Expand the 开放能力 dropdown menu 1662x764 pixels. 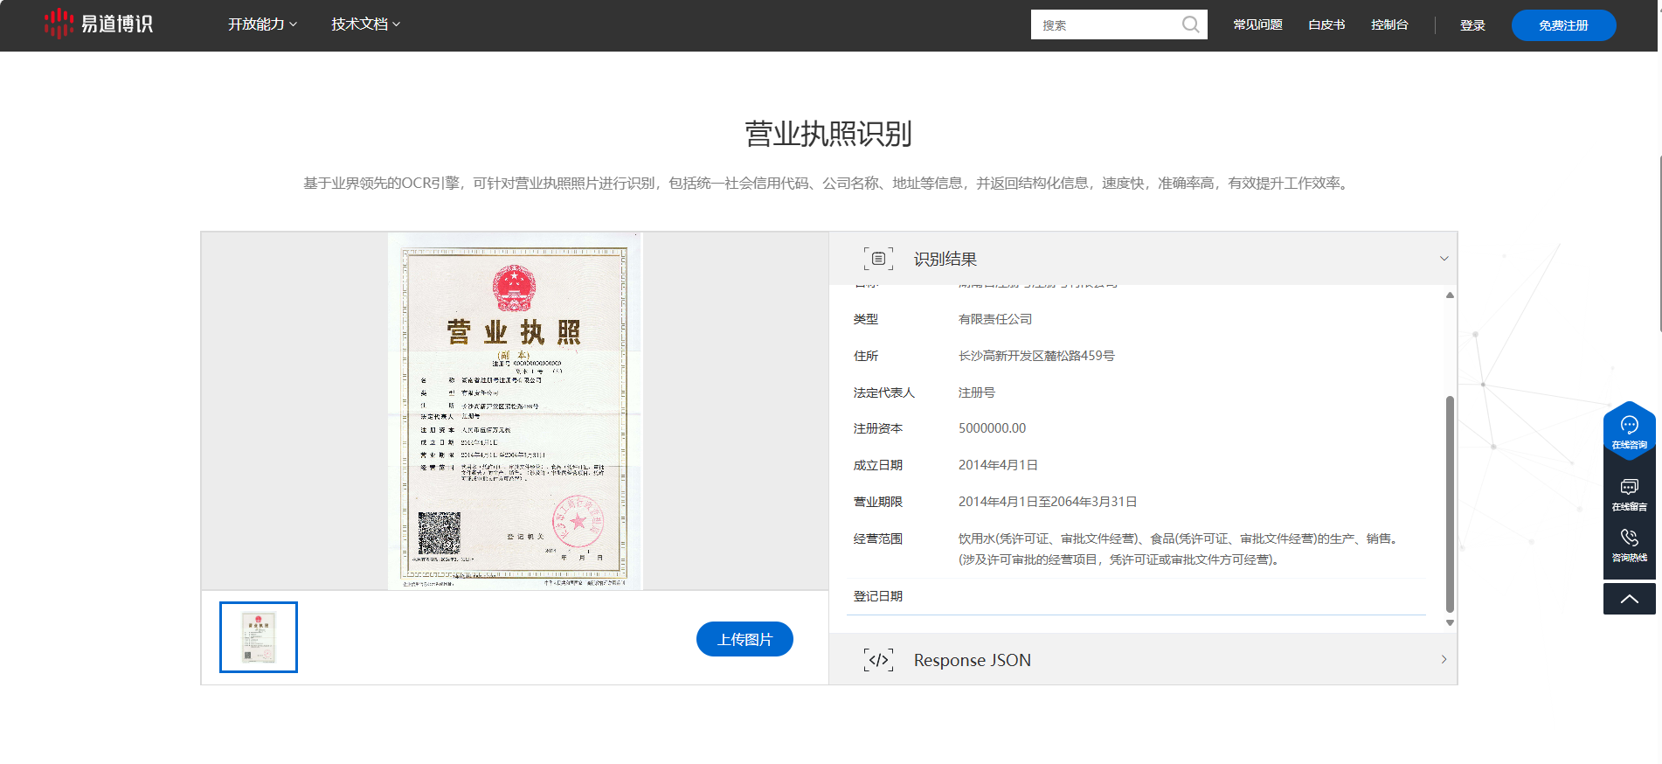click(x=262, y=24)
